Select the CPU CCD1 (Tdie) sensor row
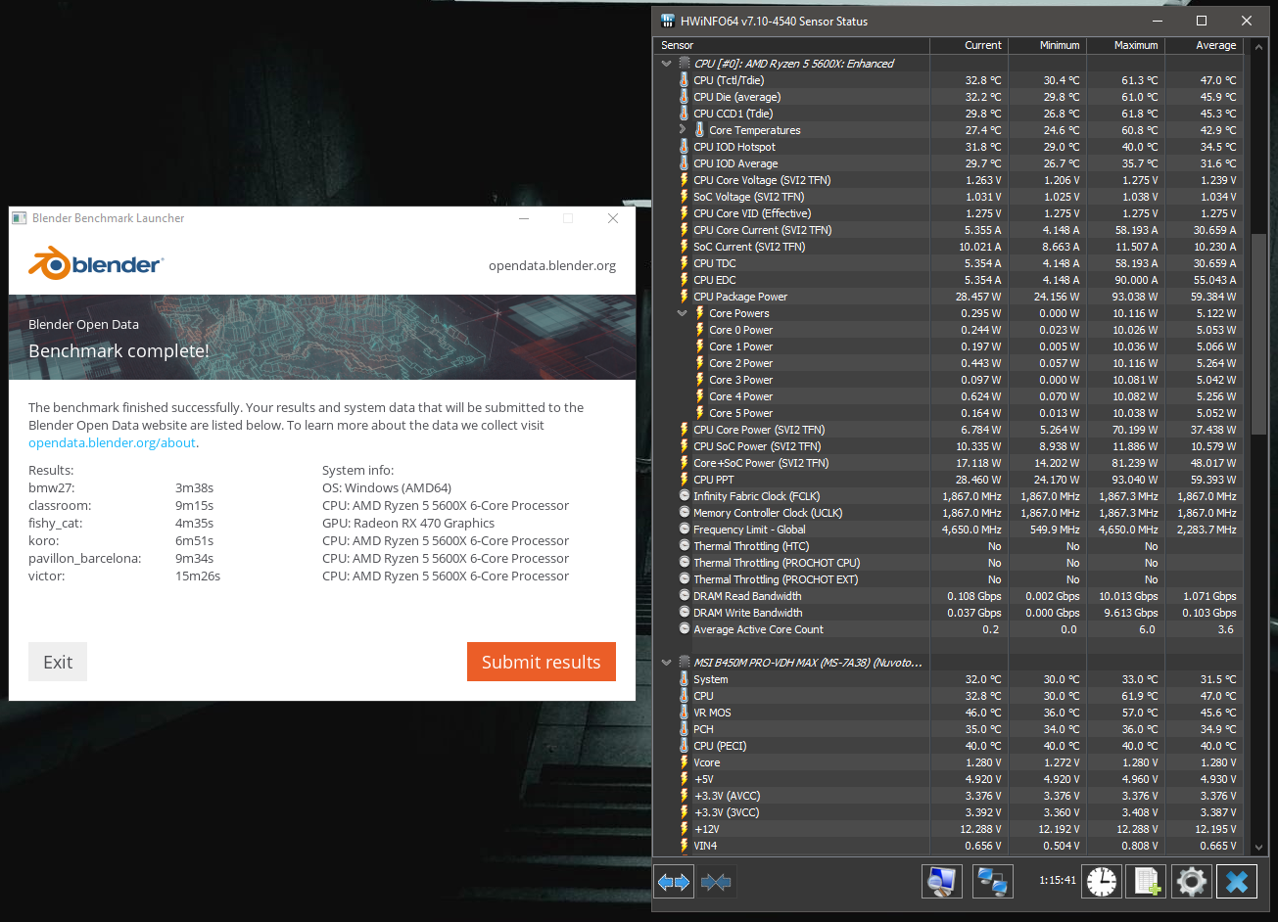The image size is (1278, 922). point(948,114)
